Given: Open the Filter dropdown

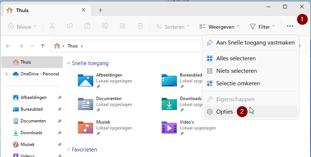Looking at the screenshot, I should click(262, 26).
